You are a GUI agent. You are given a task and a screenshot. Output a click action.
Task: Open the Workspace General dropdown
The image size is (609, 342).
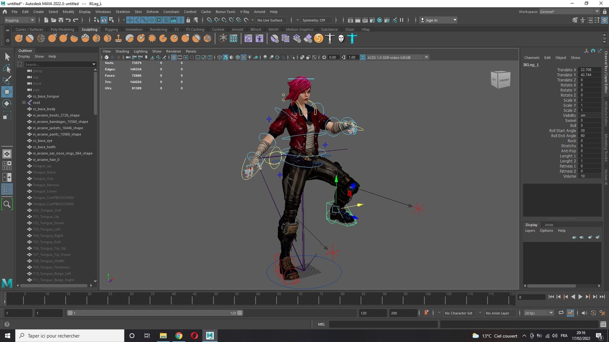569,12
